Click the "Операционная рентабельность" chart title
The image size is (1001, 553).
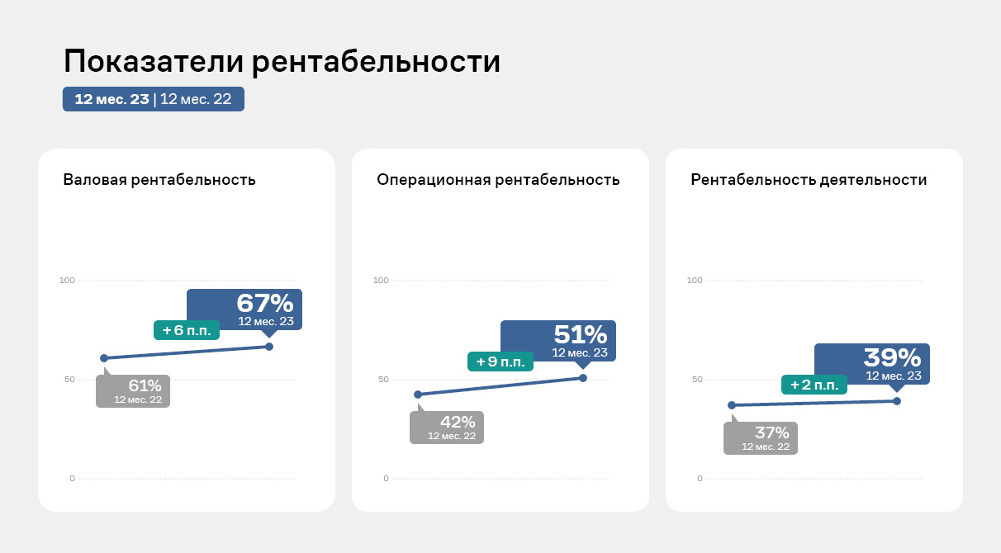click(498, 180)
